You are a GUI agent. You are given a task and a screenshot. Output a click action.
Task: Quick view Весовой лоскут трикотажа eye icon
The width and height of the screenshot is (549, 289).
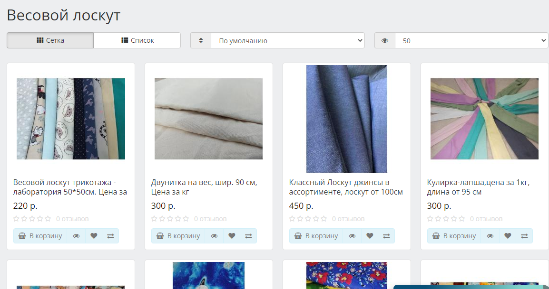pos(76,236)
